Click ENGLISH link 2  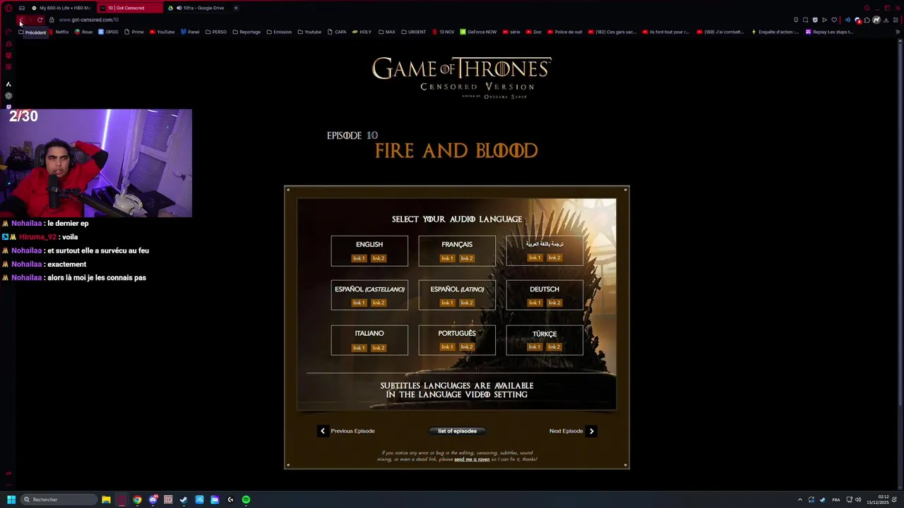point(379,258)
